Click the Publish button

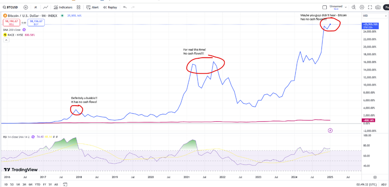386,7
